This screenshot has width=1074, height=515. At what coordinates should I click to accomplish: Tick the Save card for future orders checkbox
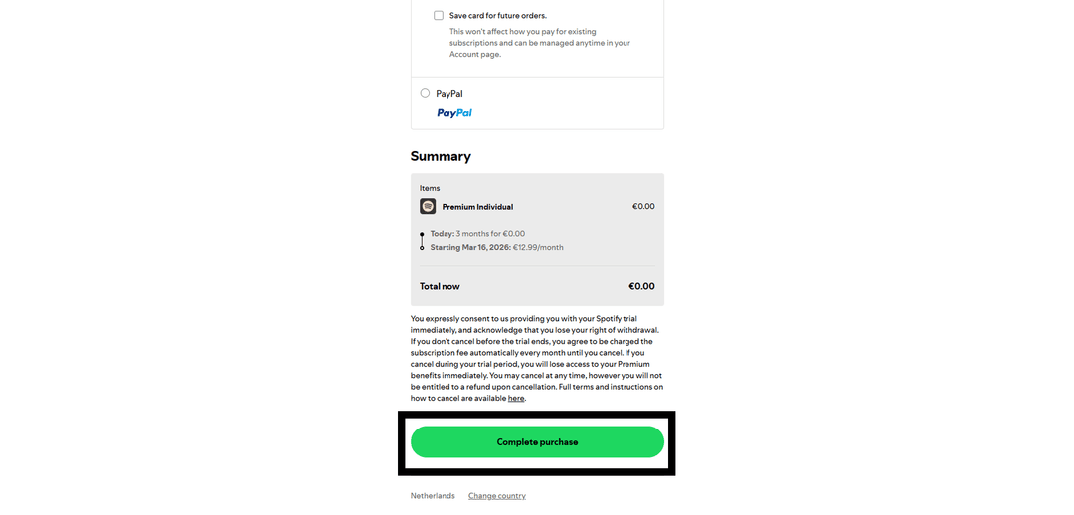point(439,15)
